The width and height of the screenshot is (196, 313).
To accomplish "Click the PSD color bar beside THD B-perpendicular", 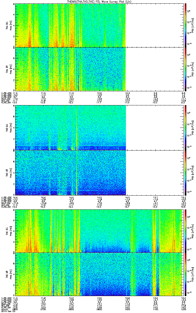I will click(x=186, y=128).
